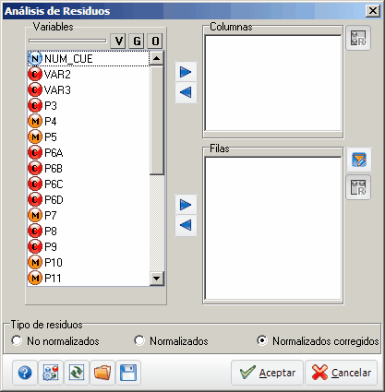This screenshot has width=385, height=392.
Task: Confirm with the Aceptar button
Action: click(x=267, y=373)
